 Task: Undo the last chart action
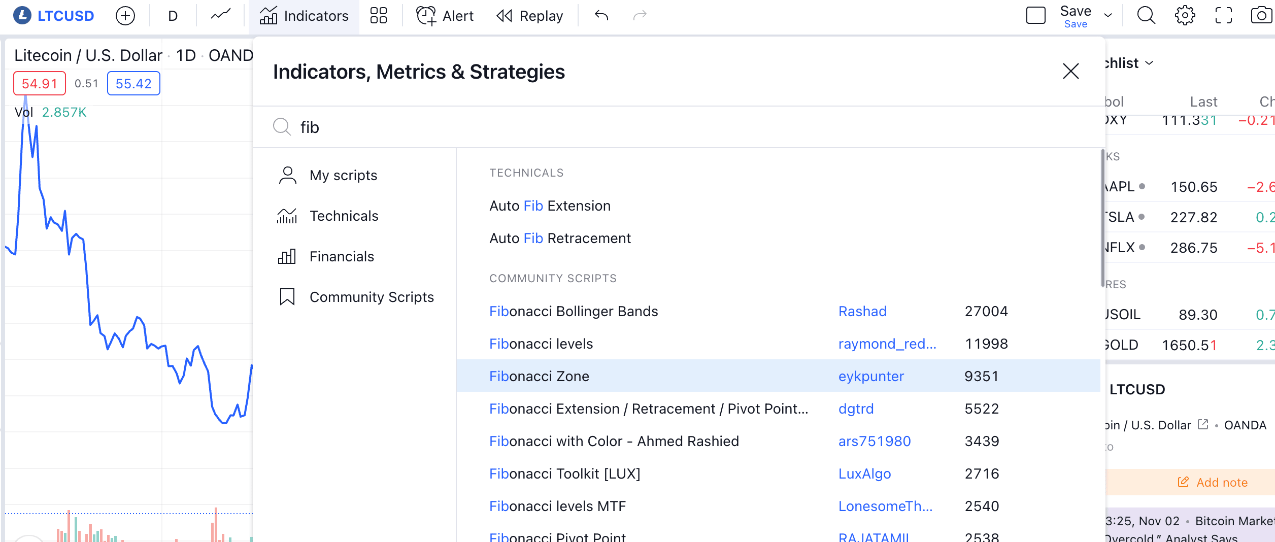(x=601, y=16)
